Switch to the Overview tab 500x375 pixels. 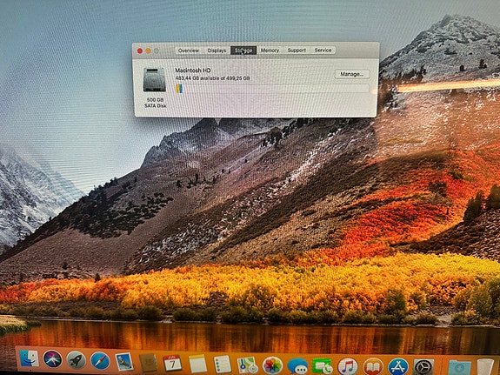(189, 50)
